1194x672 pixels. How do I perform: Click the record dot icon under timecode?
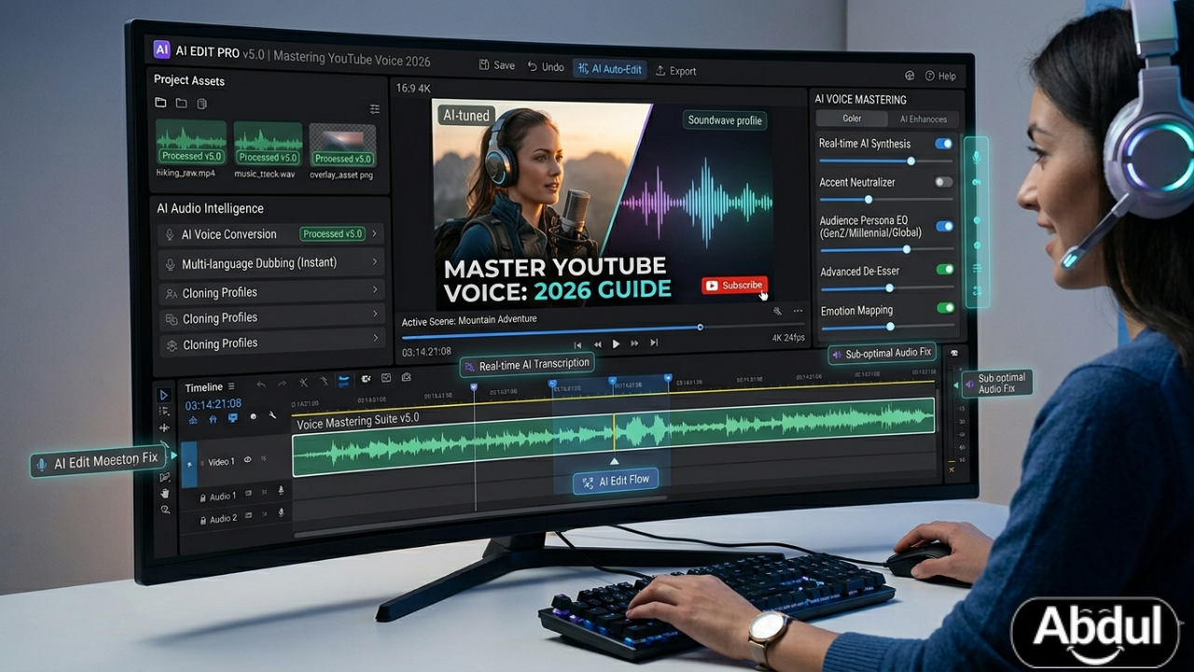253,416
